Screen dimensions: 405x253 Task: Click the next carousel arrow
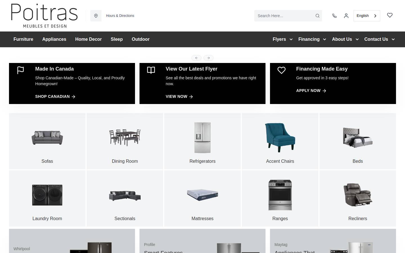(208, 58)
